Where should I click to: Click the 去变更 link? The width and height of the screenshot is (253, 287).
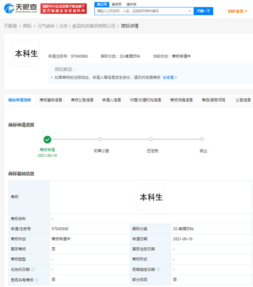pos(169,77)
